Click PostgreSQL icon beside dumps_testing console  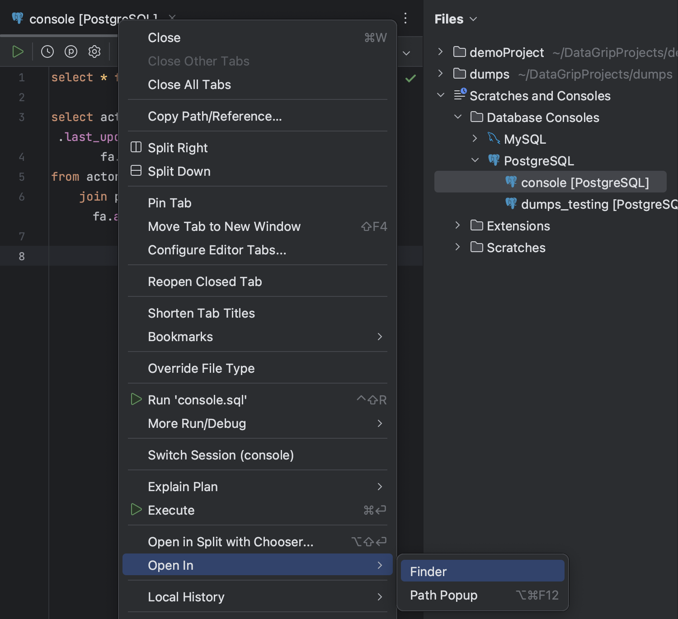coord(511,204)
